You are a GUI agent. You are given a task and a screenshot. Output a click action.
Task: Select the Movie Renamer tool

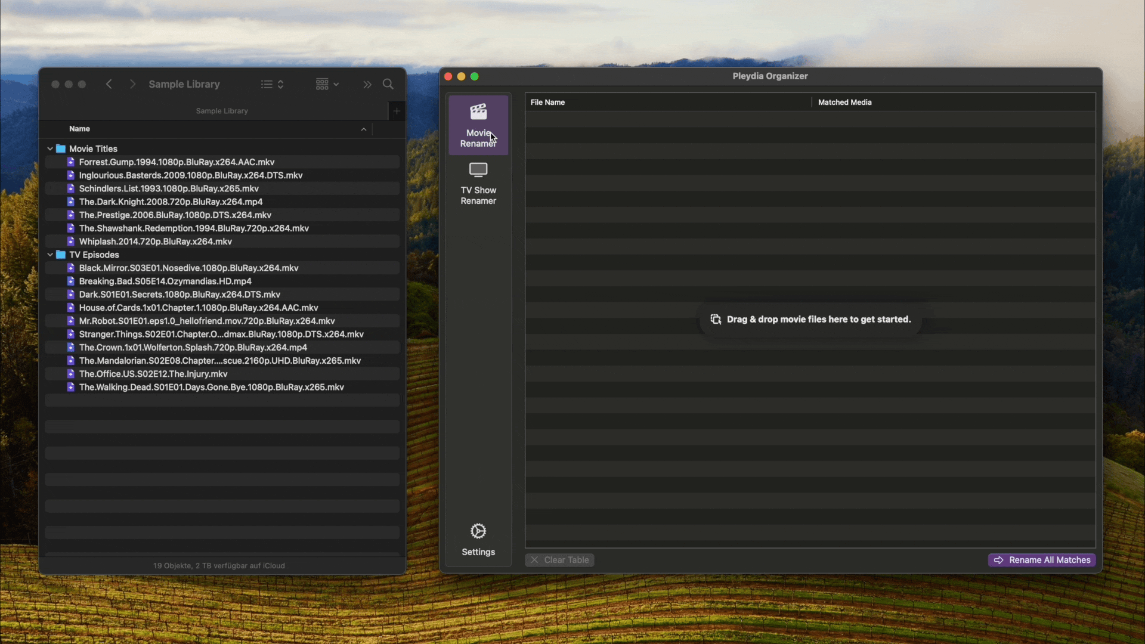coord(478,123)
